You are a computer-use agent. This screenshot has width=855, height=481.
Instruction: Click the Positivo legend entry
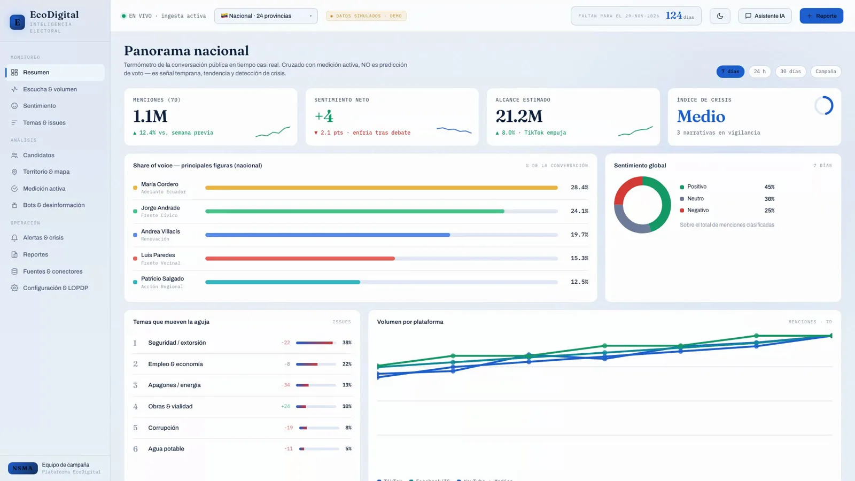pyautogui.click(x=727, y=187)
